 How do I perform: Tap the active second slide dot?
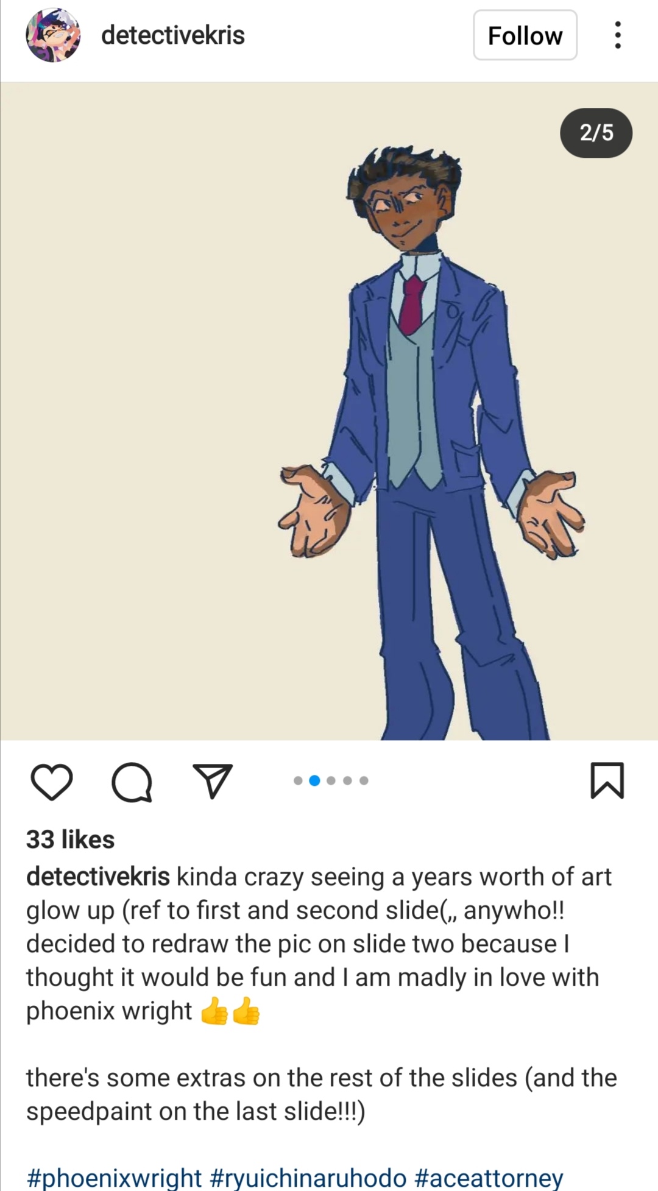pyautogui.click(x=314, y=780)
